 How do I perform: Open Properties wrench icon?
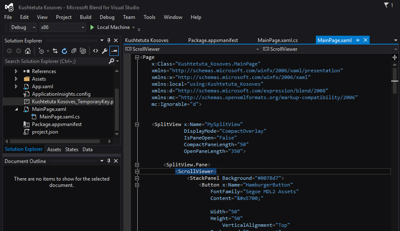click(x=104, y=51)
